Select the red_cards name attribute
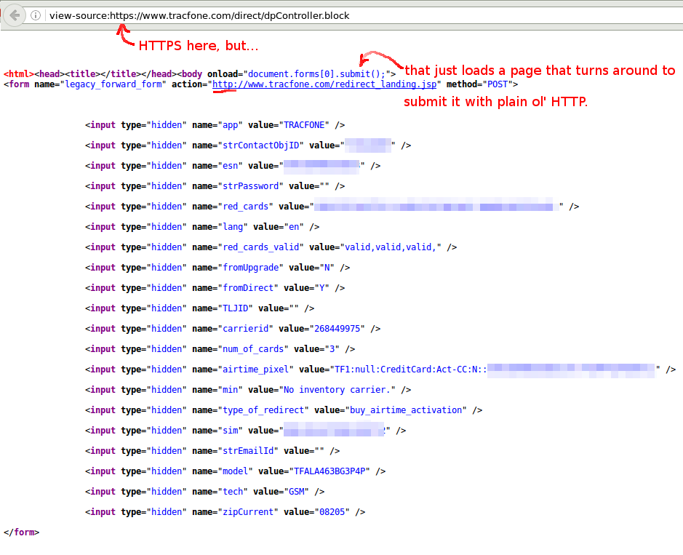 pyautogui.click(x=246, y=207)
